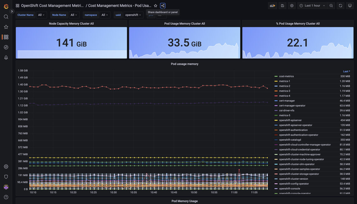Viewport: 357px width, 204px height.
Task: Open the Cluster Name dropdown
Action: 41,15
